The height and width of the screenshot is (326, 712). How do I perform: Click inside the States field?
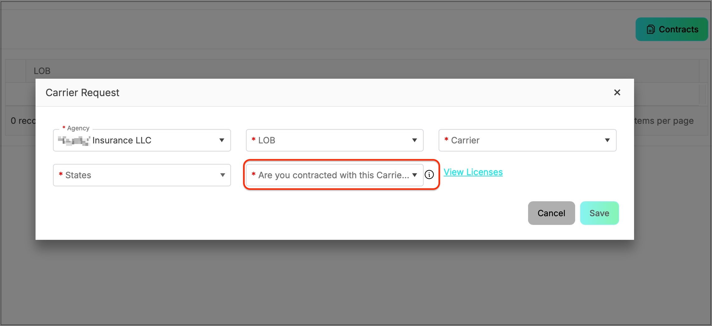(142, 175)
